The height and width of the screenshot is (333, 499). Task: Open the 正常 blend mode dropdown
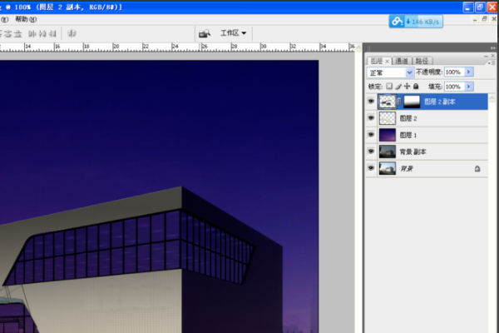point(390,72)
